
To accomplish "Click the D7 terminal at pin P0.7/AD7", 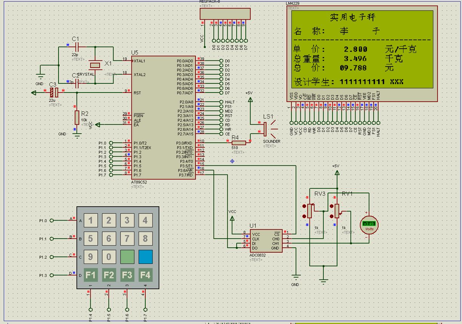I will (221, 93).
